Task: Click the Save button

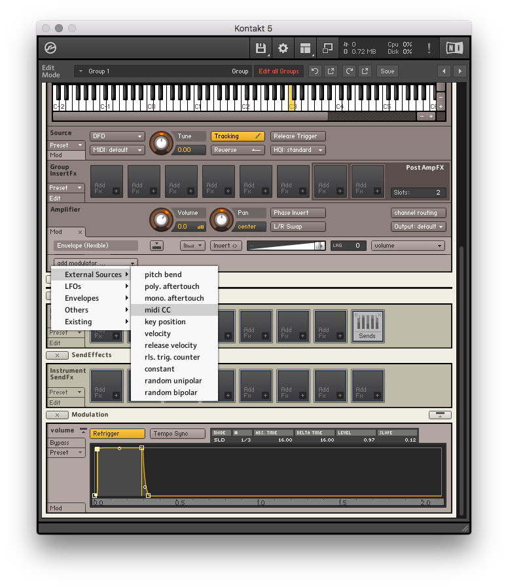Action: (x=387, y=71)
